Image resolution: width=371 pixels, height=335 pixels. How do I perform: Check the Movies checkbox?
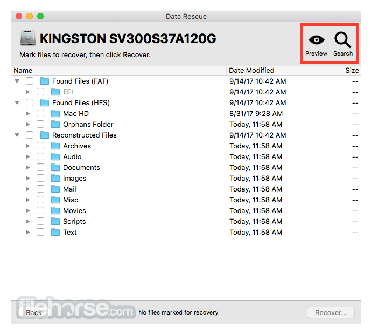point(40,210)
